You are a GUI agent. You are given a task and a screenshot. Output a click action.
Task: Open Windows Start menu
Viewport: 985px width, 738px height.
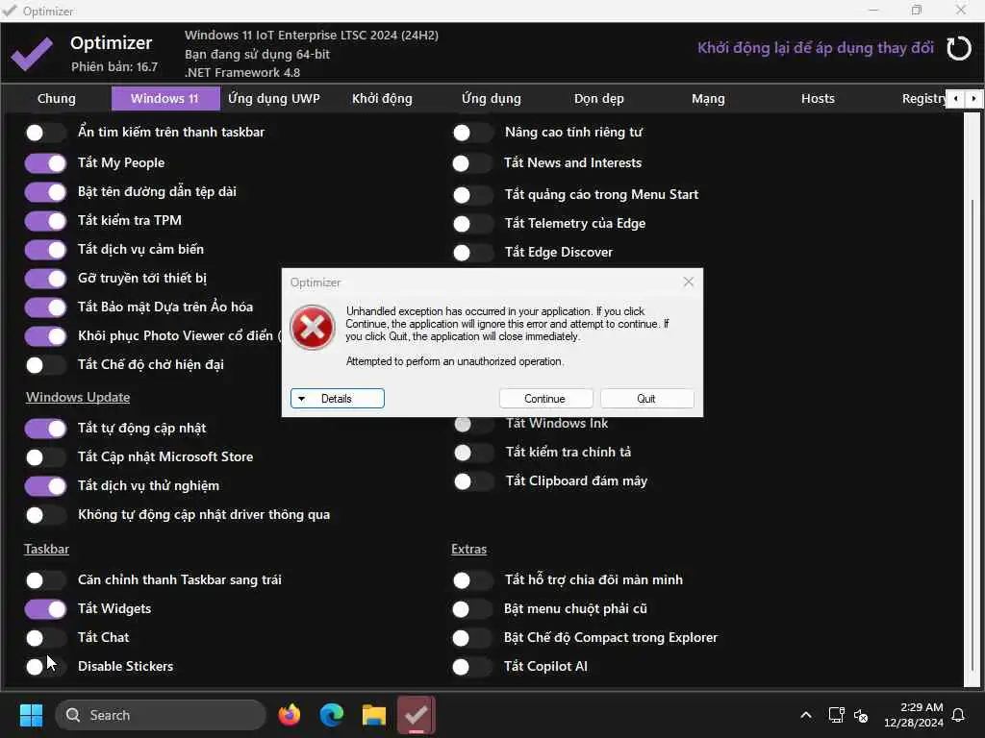pos(31,715)
